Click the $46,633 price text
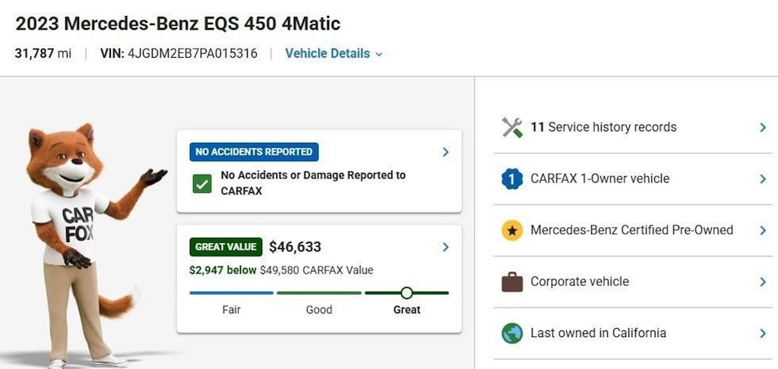Image resolution: width=778 pixels, height=369 pixels. coord(296,247)
